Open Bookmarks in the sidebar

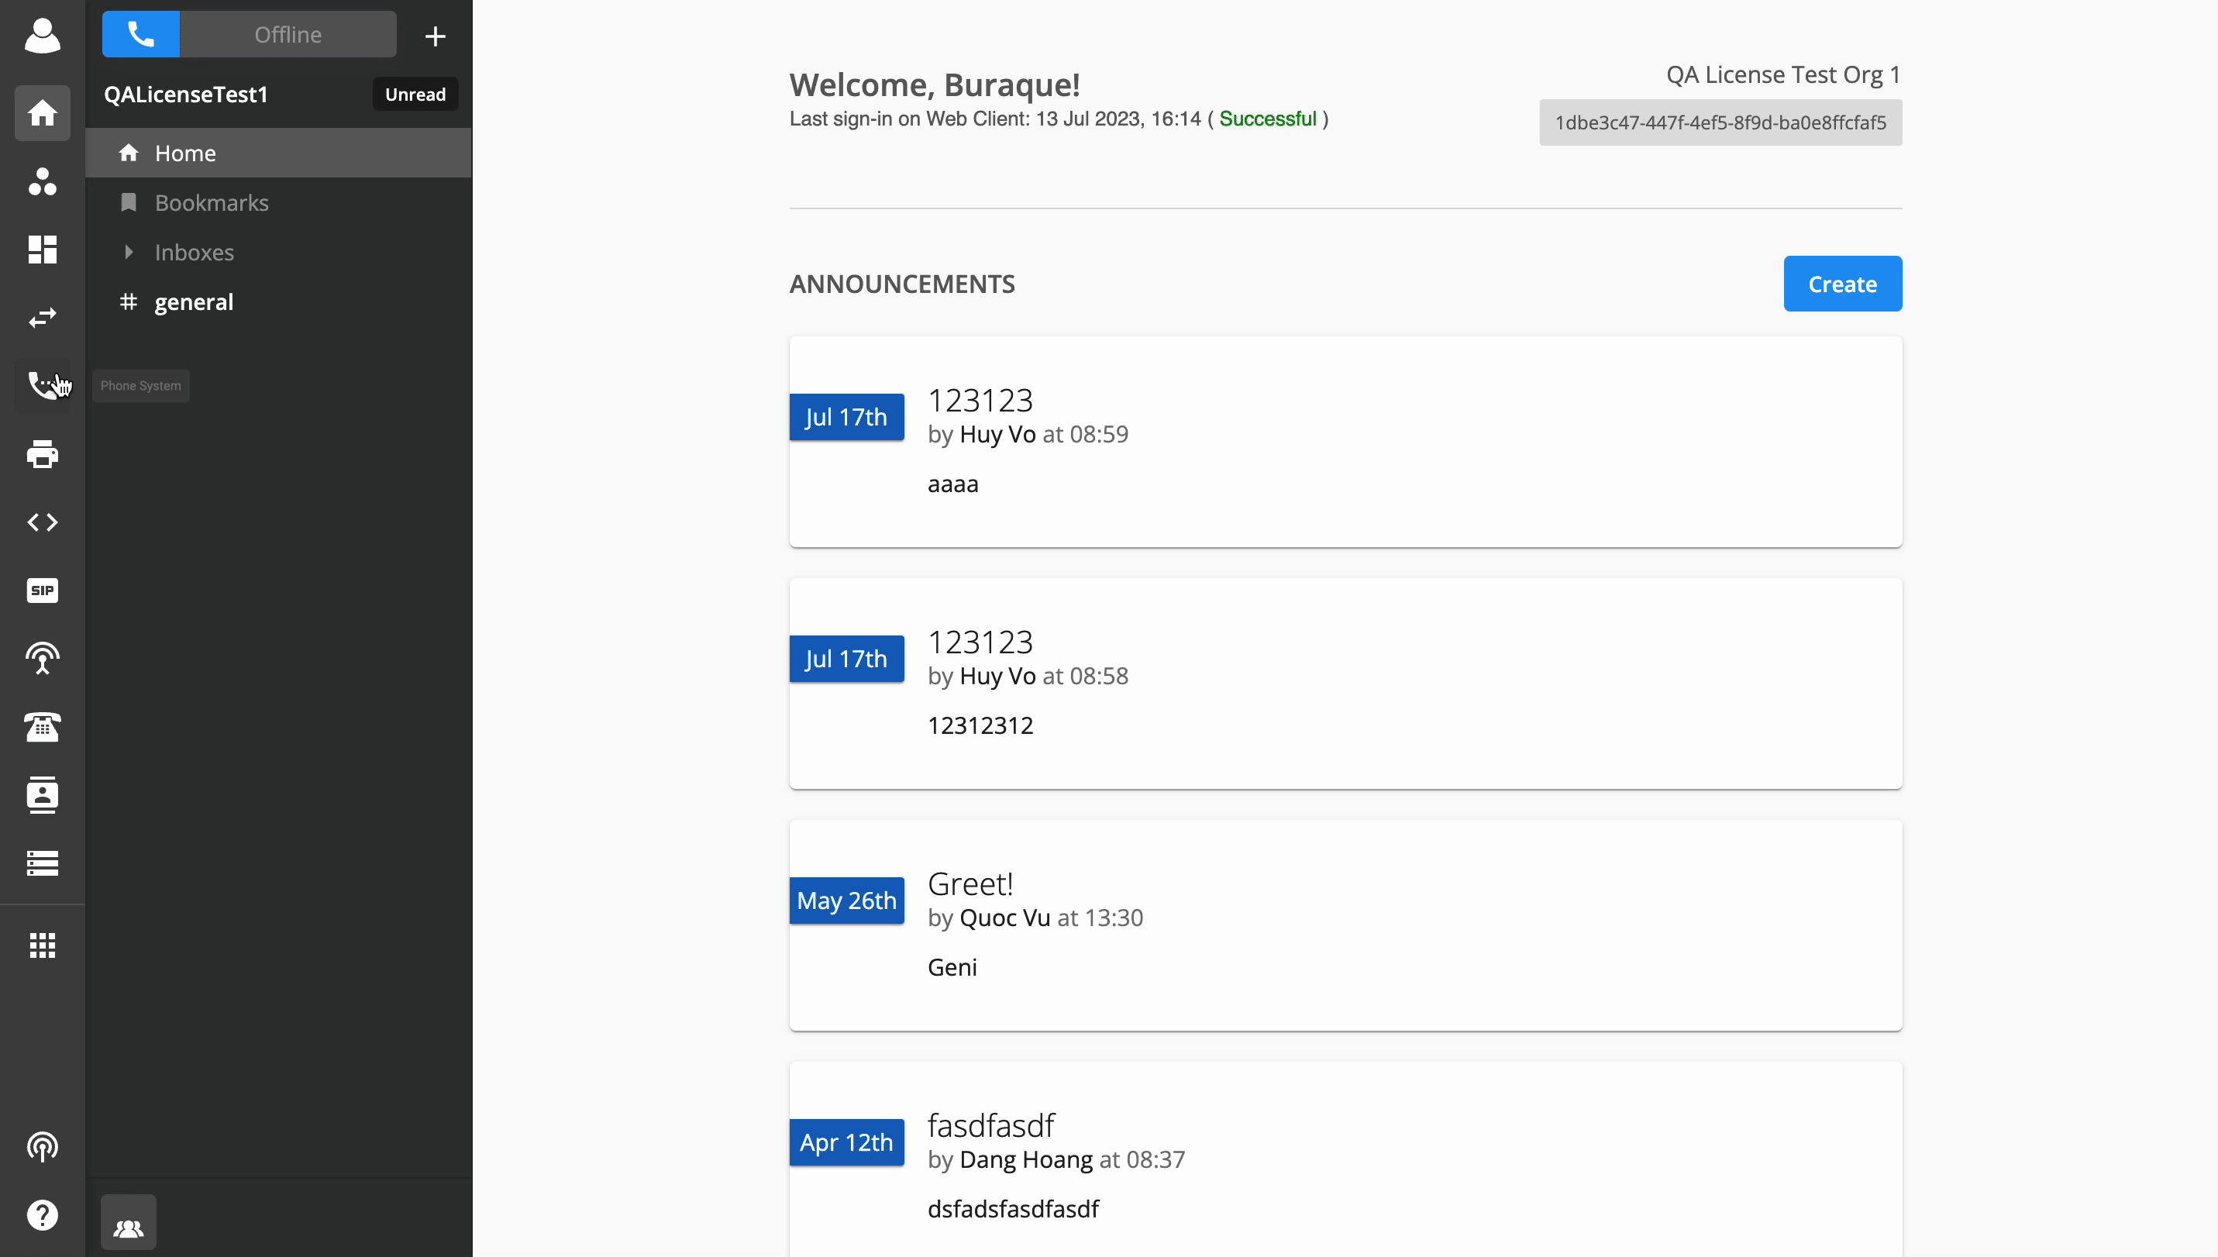point(279,203)
